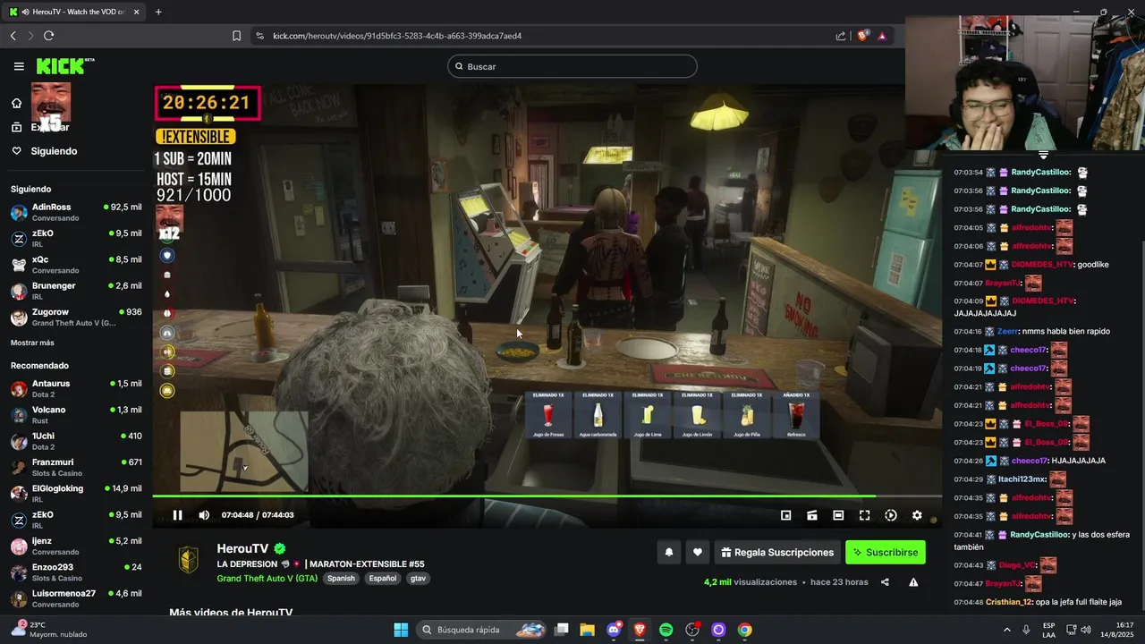
Task: Select ijenz in recommended list
Action: [76, 547]
